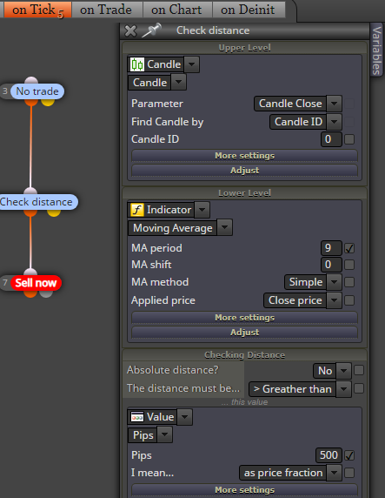Select the Sell now block
Screen dimensions: 385x498
point(36,283)
